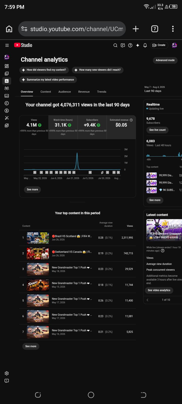Open the hamburger navigation menu

coord(7,45)
